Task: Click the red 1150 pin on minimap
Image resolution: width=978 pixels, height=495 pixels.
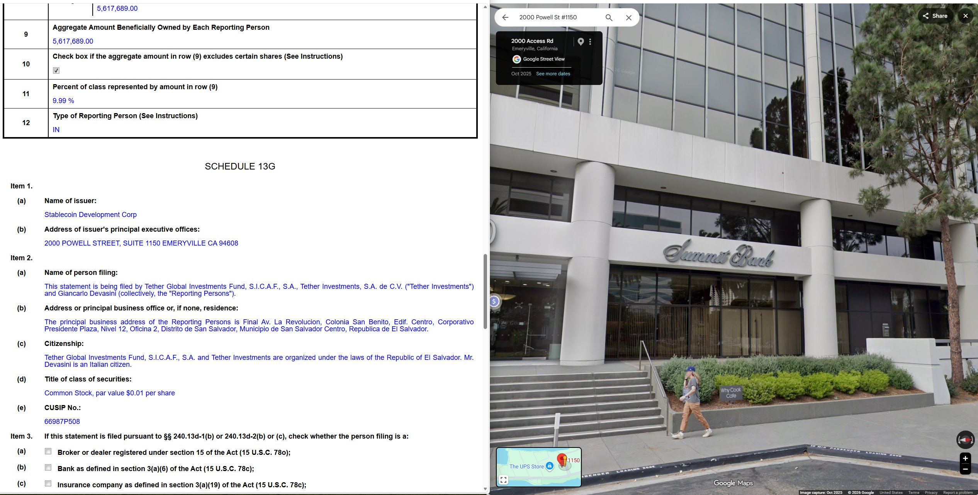Action: coord(562,460)
